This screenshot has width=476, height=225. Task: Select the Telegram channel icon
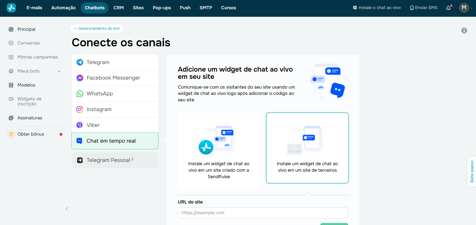80,62
